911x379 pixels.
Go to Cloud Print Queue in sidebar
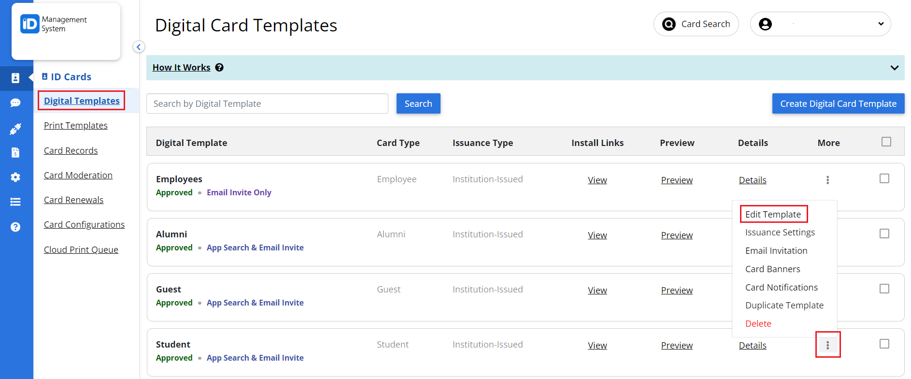tap(81, 250)
